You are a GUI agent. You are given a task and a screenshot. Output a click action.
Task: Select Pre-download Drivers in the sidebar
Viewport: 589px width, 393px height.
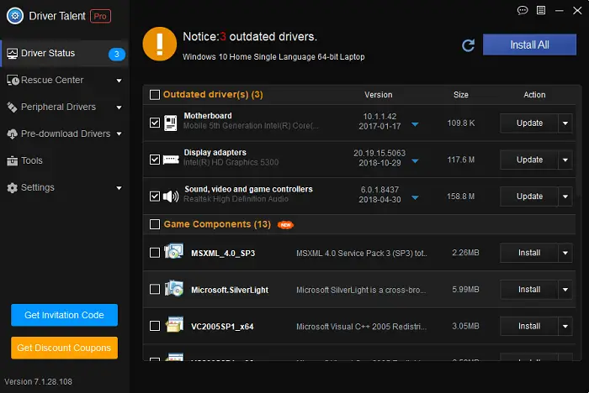pos(64,134)
